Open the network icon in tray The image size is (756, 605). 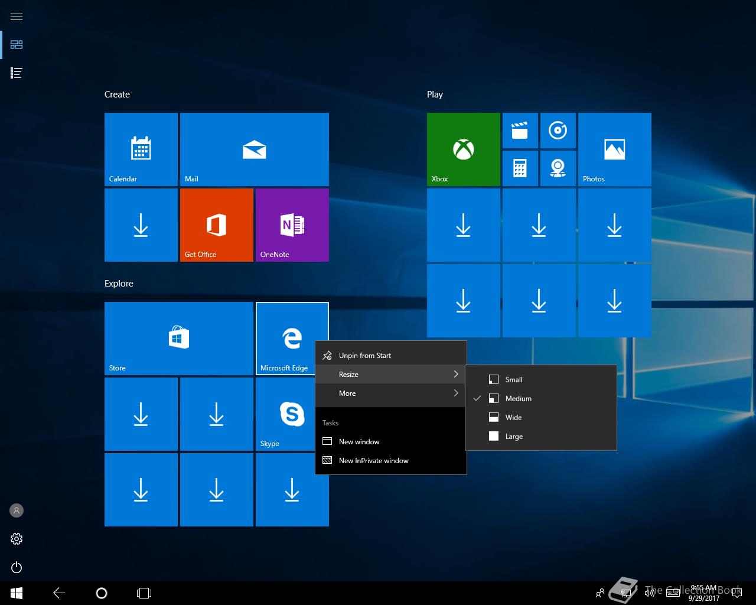coord(625,593)
